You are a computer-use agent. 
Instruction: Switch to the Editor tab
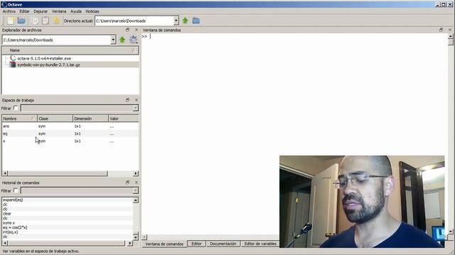pos(196,244)
